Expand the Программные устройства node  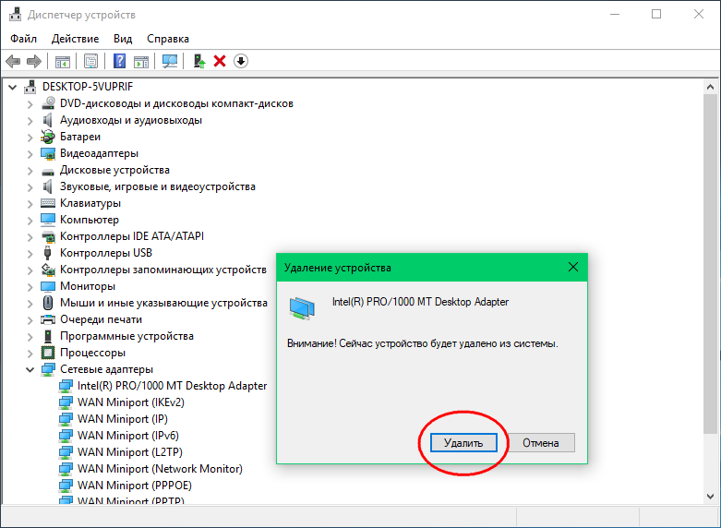[x=30, y=337]
